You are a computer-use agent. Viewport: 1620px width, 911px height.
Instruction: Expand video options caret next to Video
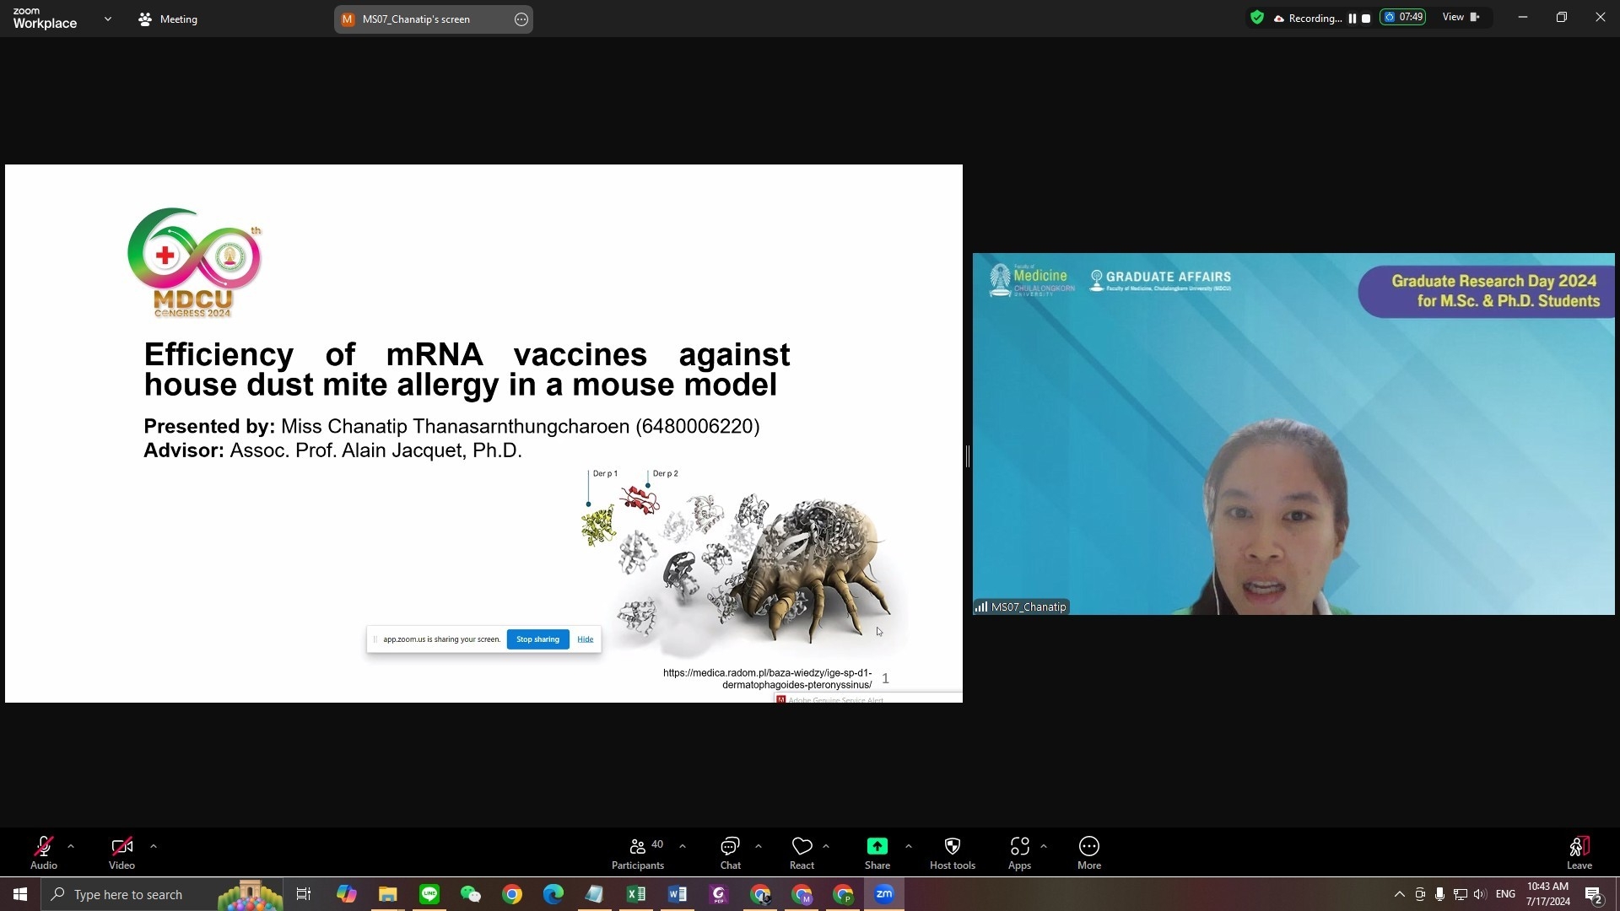[x=154, y=846]
